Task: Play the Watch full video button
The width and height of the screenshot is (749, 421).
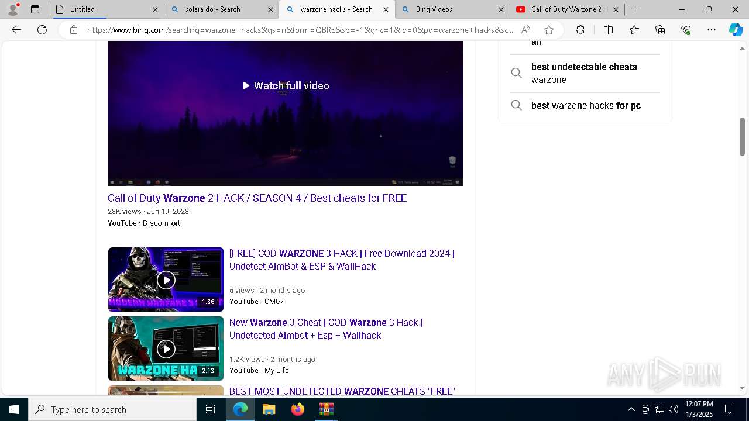Action: [x=286, y=86]
